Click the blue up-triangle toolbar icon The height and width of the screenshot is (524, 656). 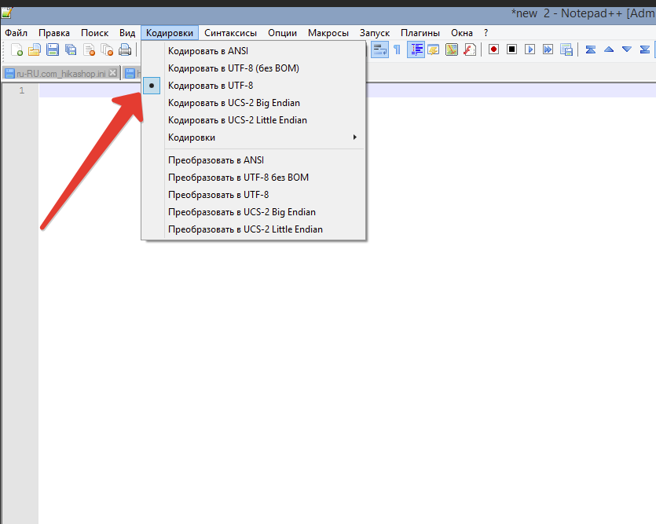pyautogui.click(x=609, y=49)
